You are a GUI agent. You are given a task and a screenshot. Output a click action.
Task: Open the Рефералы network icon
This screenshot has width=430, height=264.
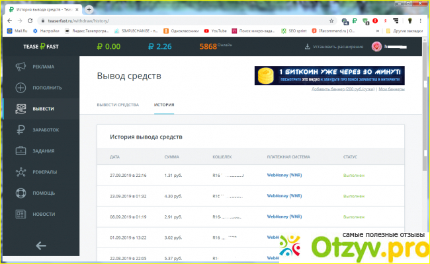pyautogui.click(x=21, y=172)
